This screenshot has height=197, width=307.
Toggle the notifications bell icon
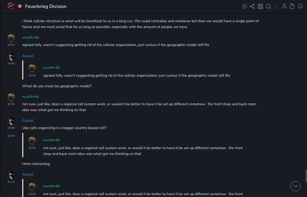click(300, 6)
